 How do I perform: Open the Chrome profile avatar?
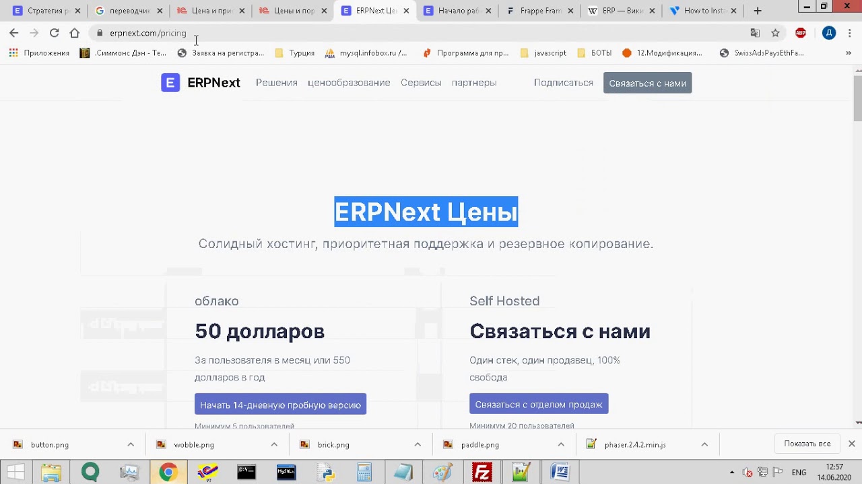tap(829, 33)
